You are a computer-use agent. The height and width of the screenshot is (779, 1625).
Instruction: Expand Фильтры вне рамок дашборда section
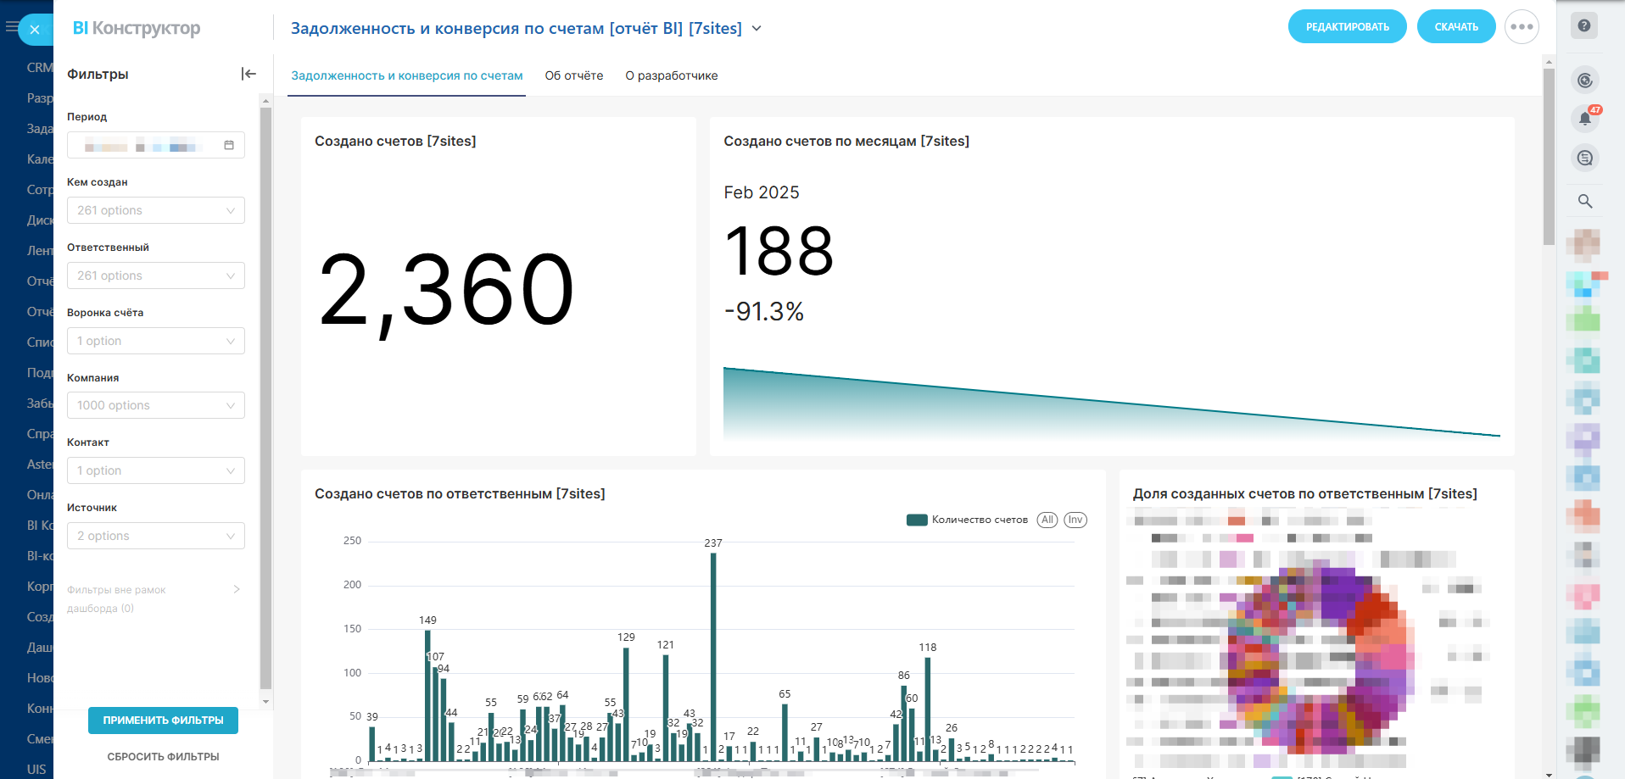pyautogui.click(x=154, y=598)
